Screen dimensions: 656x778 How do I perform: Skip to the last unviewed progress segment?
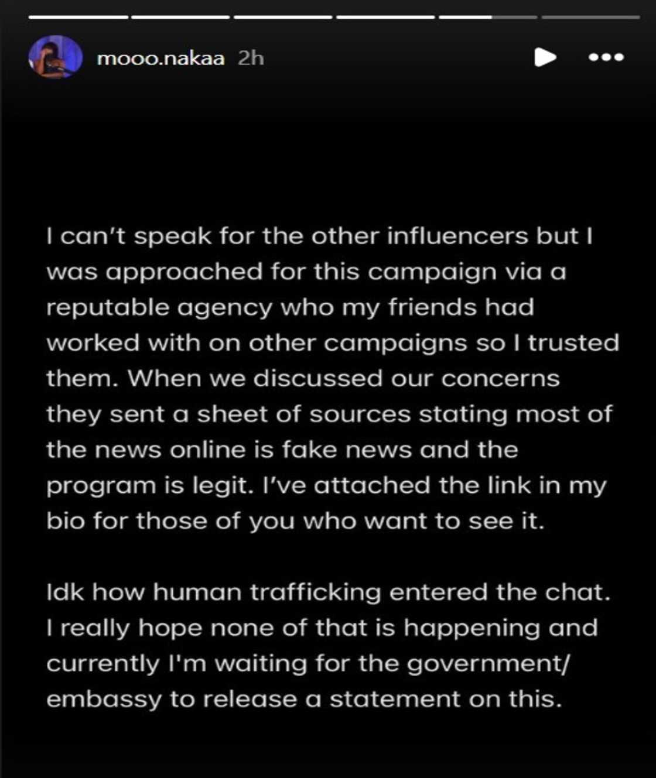(590, 17)
